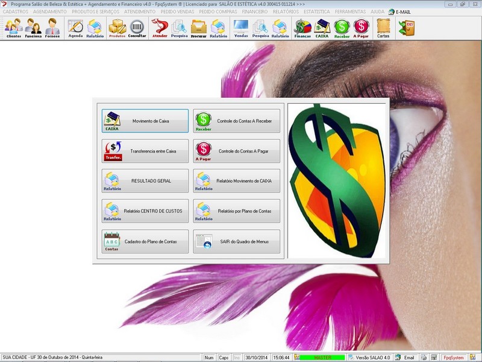Open the Pesquisa icon beside Atender
482x362 pixels.
[179, 28]
